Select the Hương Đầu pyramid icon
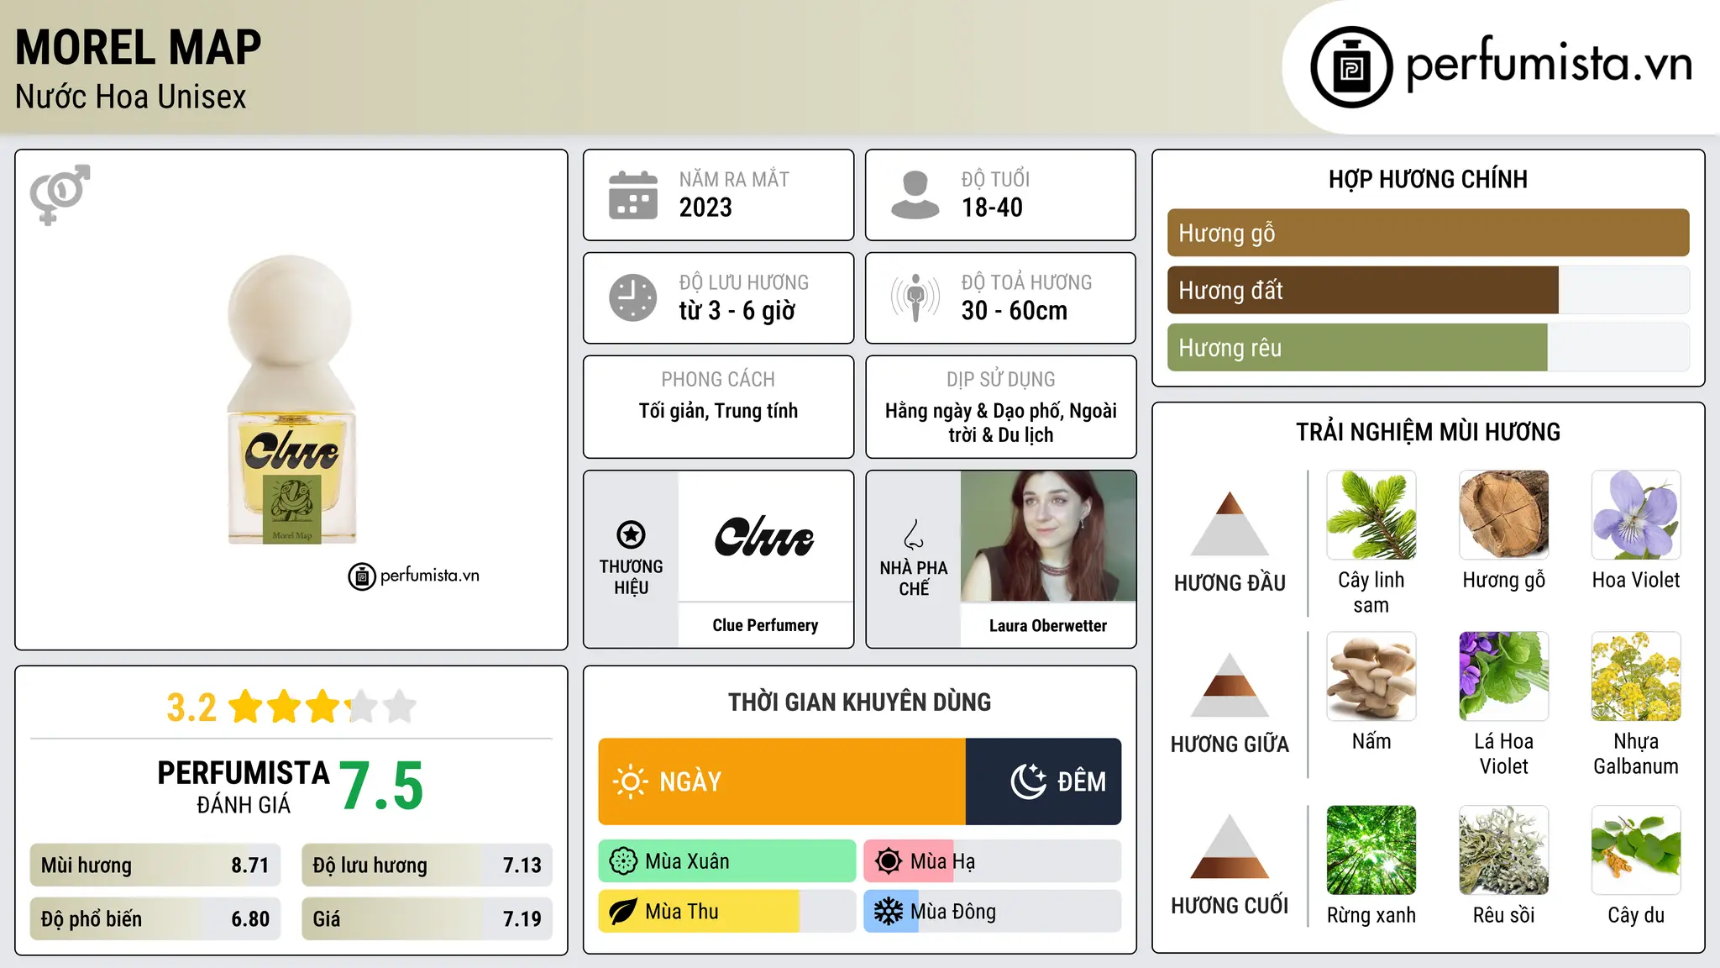Viewport: 1720px width, 968px height. [x=1230, y=523]
